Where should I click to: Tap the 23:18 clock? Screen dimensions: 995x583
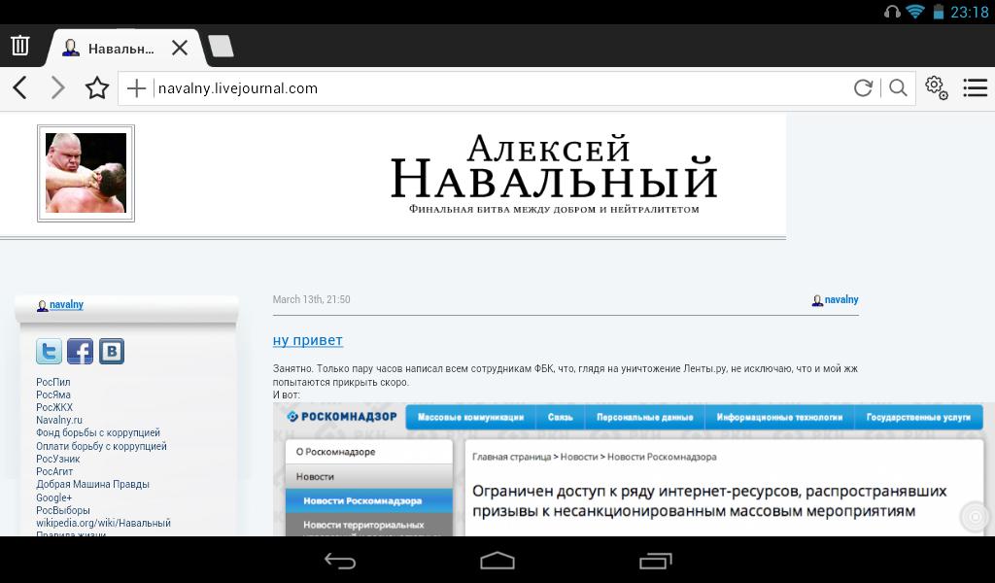pyautogui.click(x=969, y=12)
